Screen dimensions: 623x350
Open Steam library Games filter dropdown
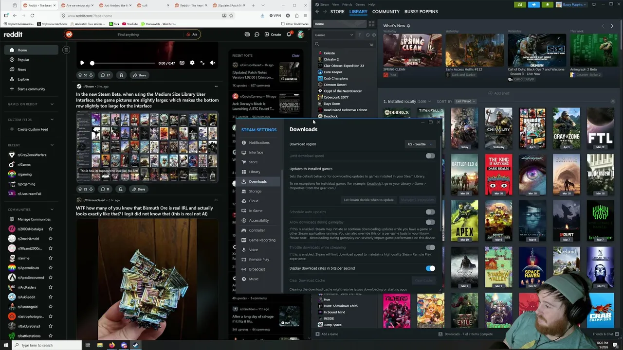tap(334, 35)
